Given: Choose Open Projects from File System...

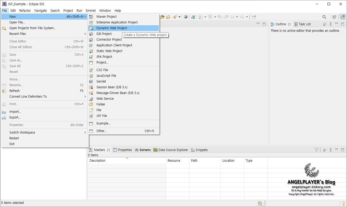Looking at the screenshot, I should [44, 28].
